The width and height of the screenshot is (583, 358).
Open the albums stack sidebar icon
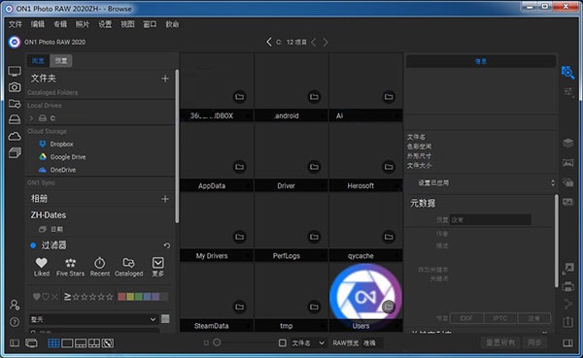[x=15, y=152]
